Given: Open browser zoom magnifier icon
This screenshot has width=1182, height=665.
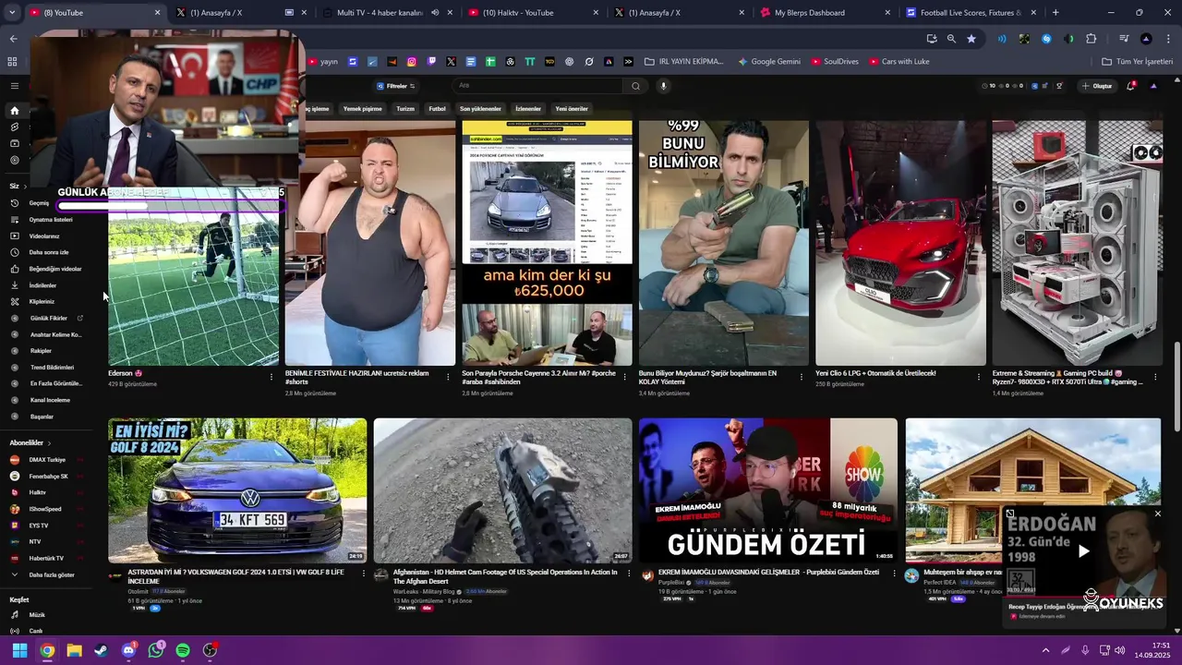Looking at the screenshot, I should (x=951, y=39).
